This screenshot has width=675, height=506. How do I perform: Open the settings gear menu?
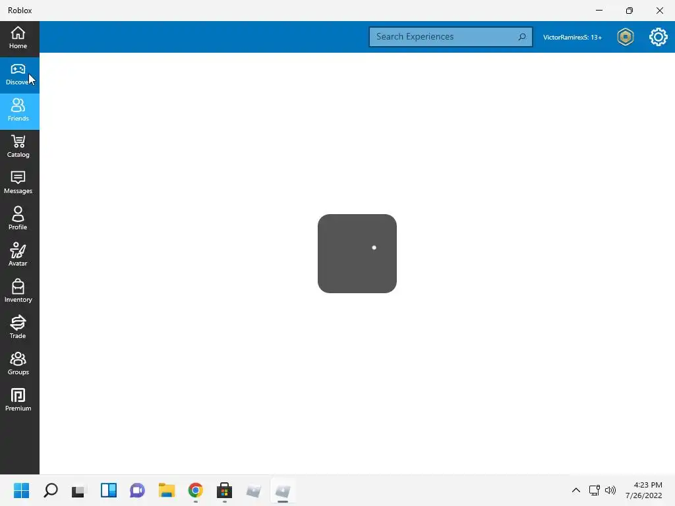tap(659, 37)
